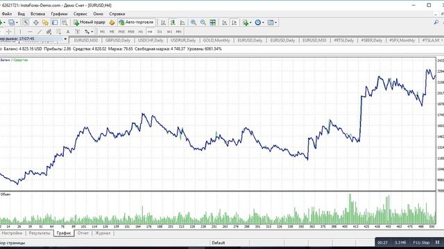444x249 pixels.
Task: Open the Графики menu
Action: point(59,14)
